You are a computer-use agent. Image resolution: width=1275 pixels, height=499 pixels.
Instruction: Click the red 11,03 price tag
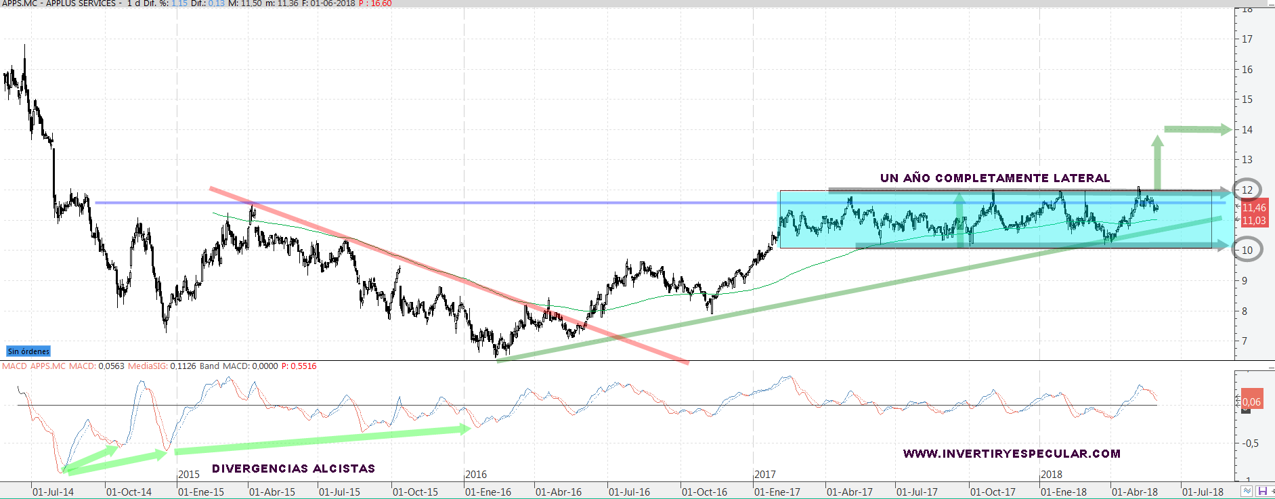[1254, 221]
